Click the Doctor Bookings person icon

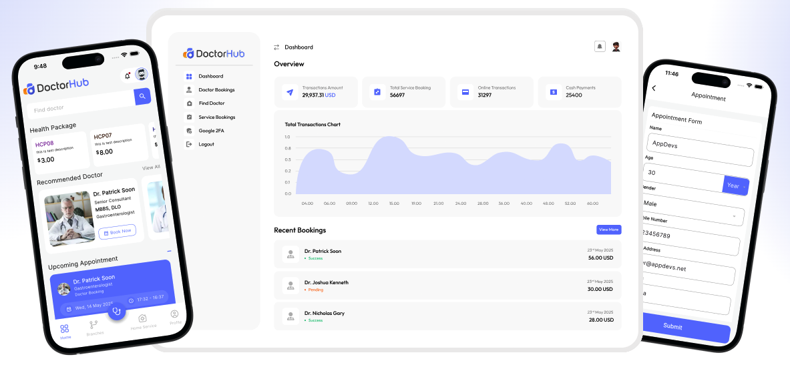[189, 90]
